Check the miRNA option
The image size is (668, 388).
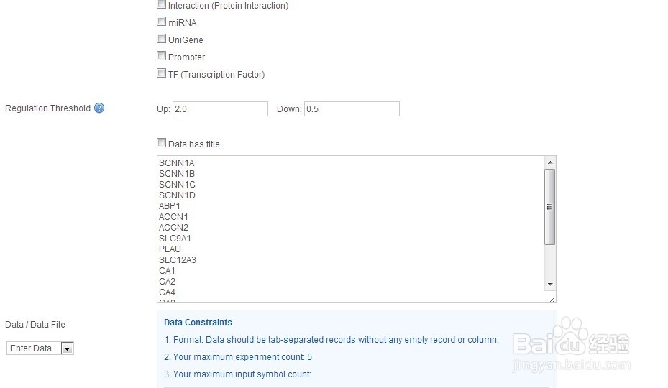(x=161, y=22)
